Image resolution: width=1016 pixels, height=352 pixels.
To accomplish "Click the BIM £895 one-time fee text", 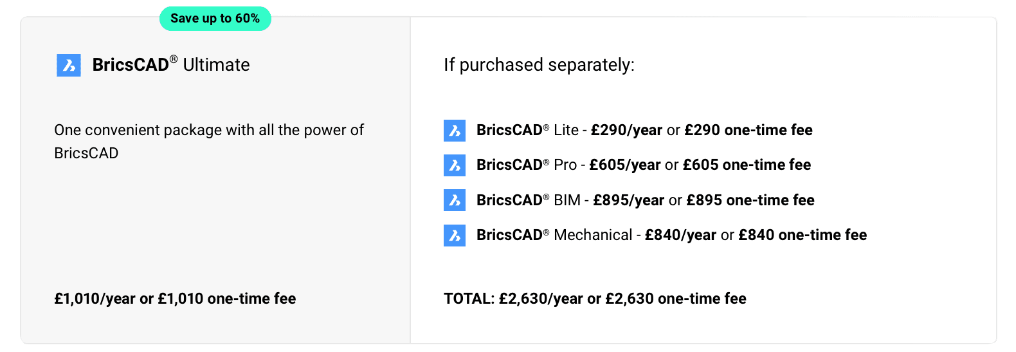I will tap(750, 201).
